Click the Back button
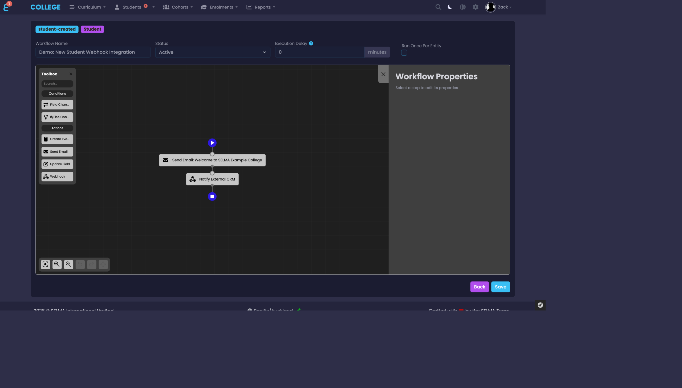The height and width of the screenshot is (388, 682). 479,287
